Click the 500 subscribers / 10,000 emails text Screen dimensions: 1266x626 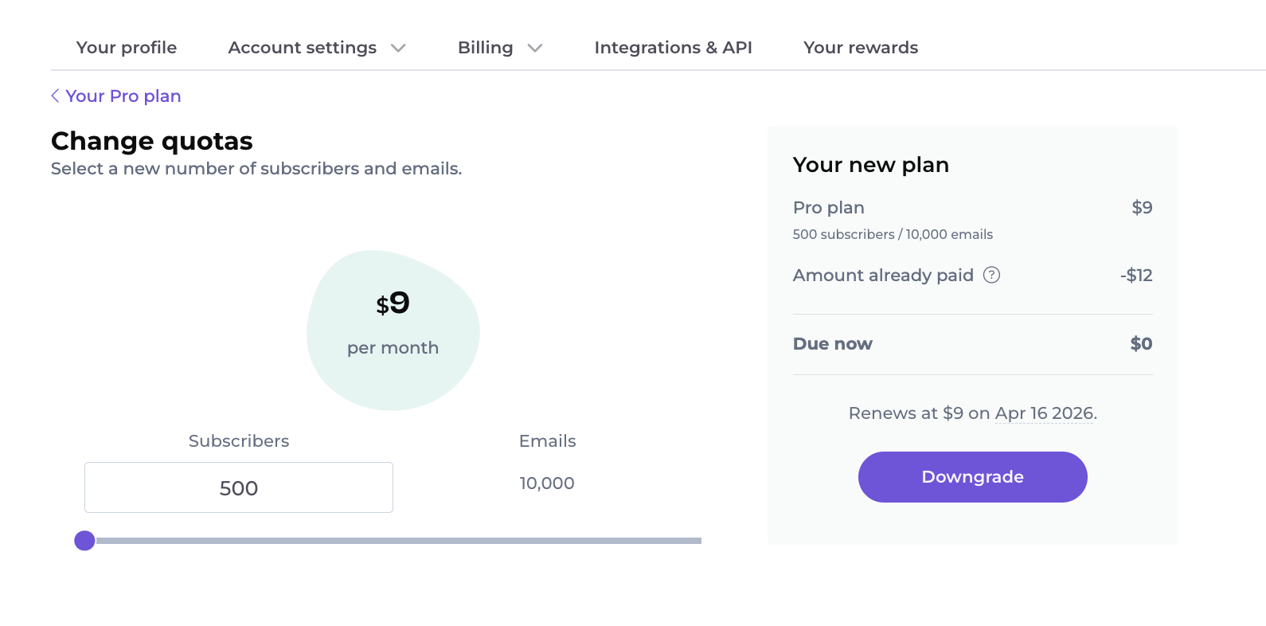[893, 234]
